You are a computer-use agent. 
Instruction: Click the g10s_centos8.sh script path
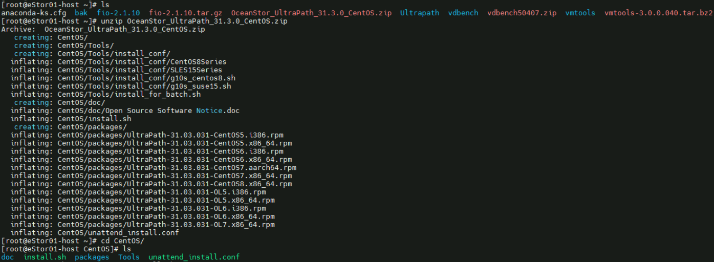[x=146, y=78]
